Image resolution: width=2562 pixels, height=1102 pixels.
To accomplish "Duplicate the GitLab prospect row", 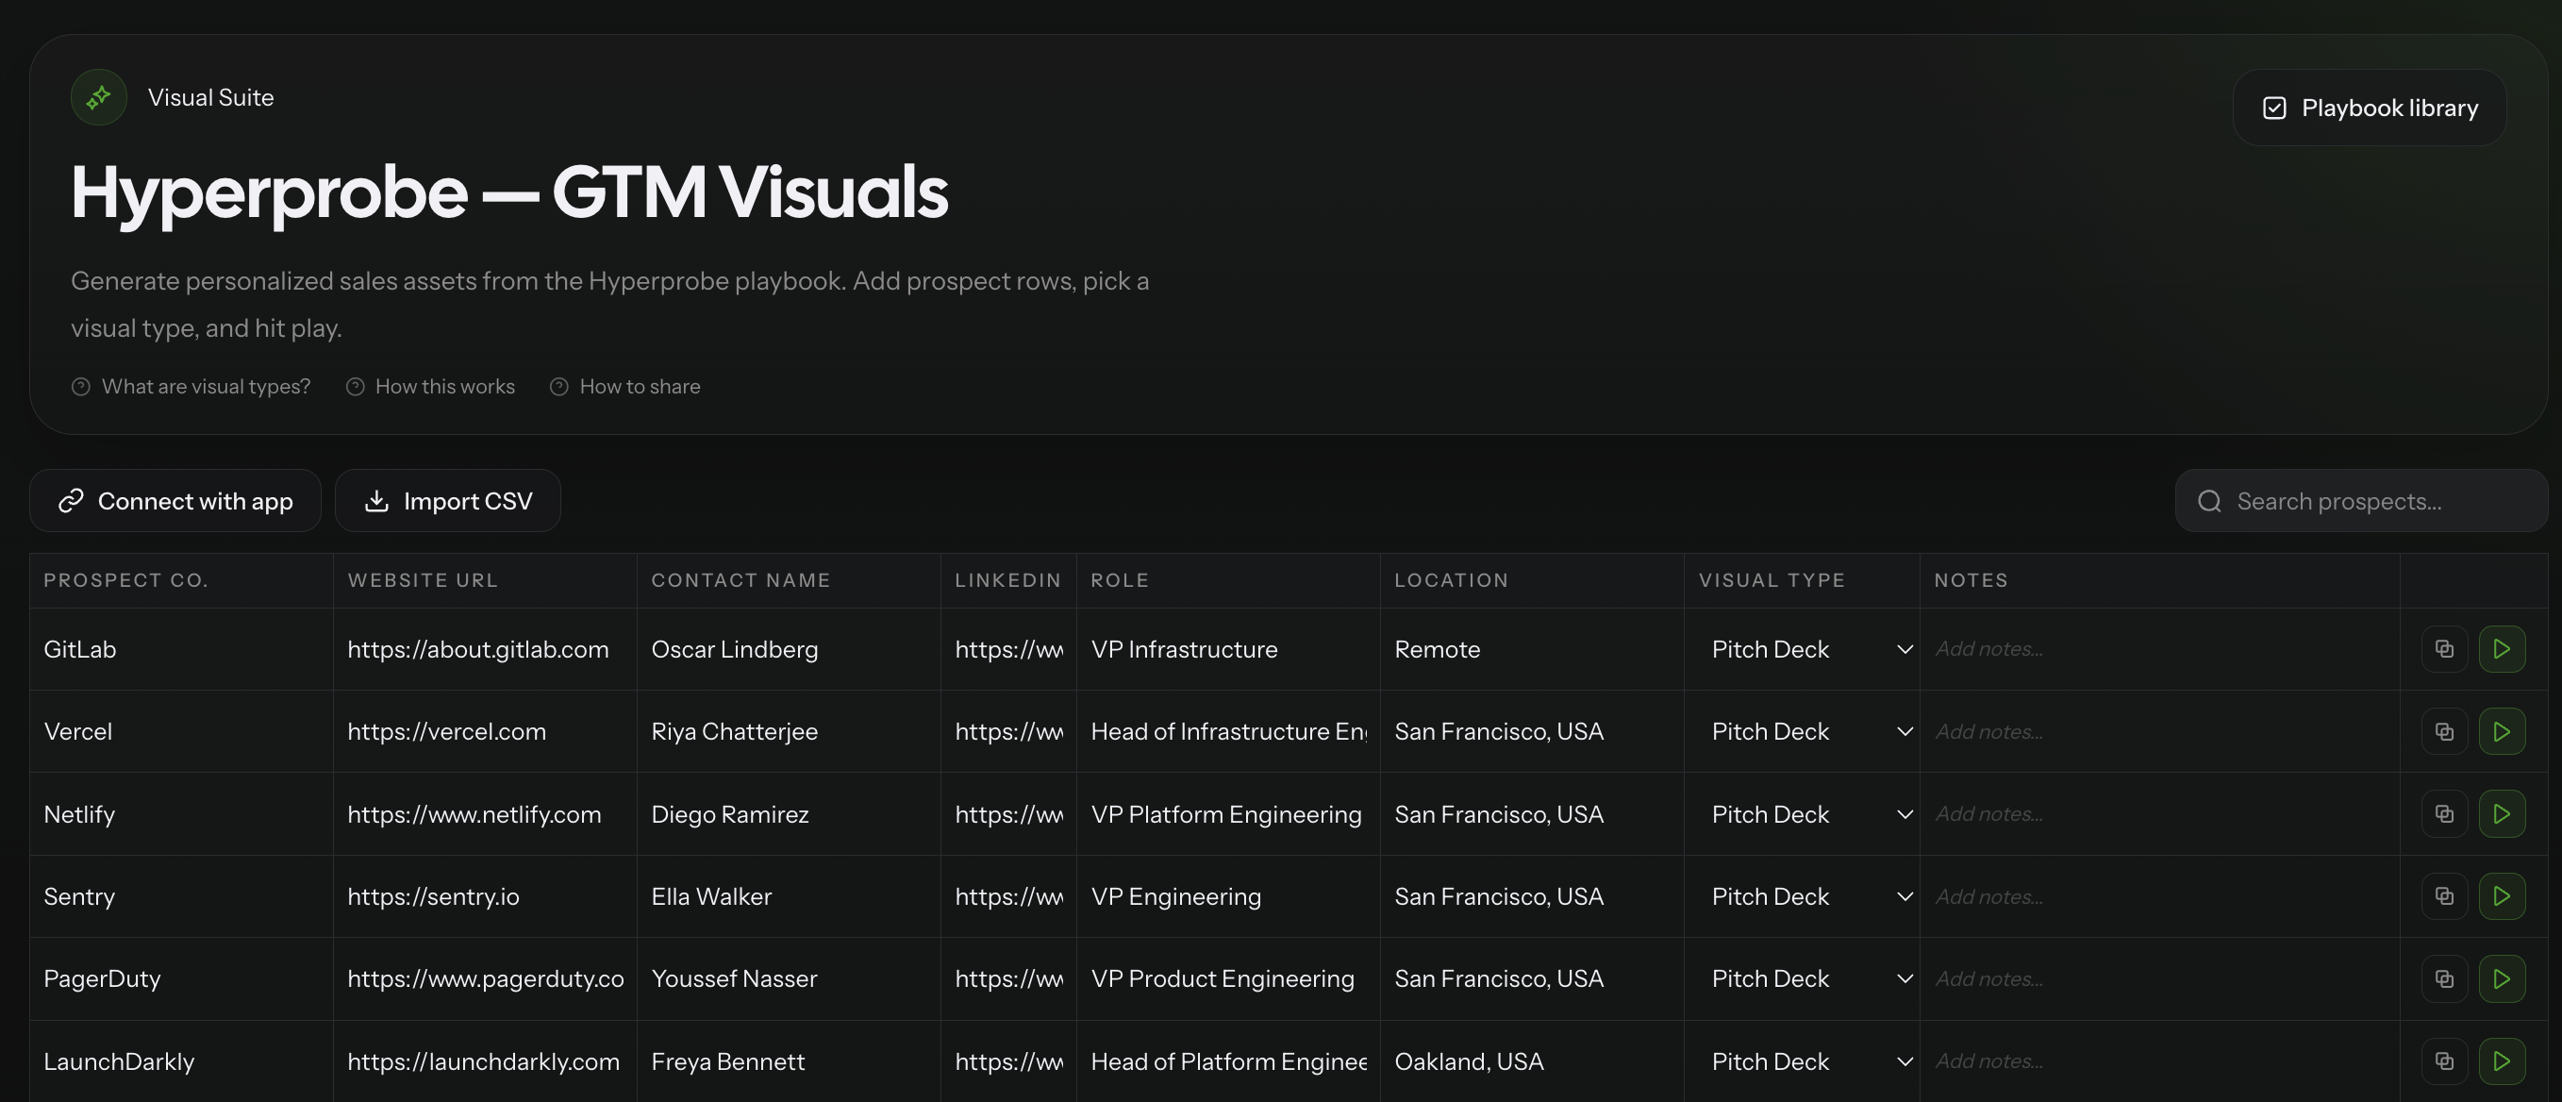I will tap(2444, 649).
